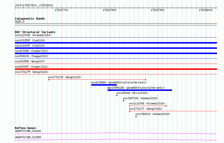Click the nsv1016097 (Coe2014) label
The height and width of the screenshot is (143, 224).
(x=30, y=46)
